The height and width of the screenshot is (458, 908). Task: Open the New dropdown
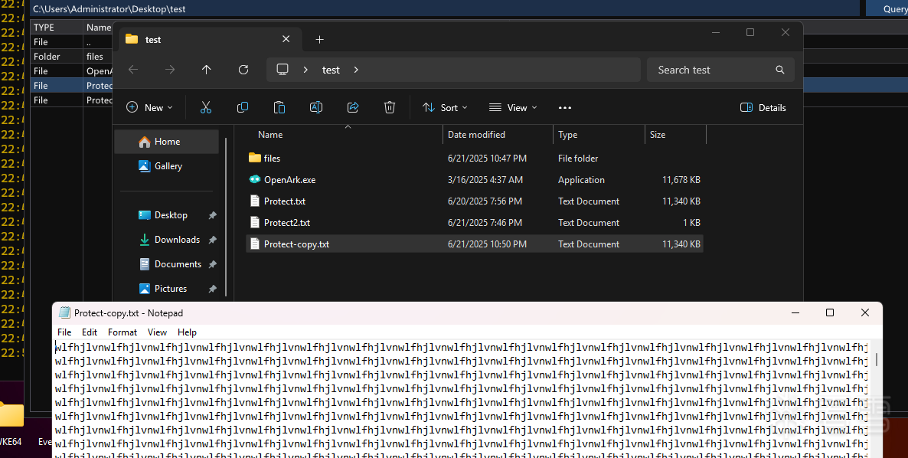pyautogui.click(x=149, y=108)
